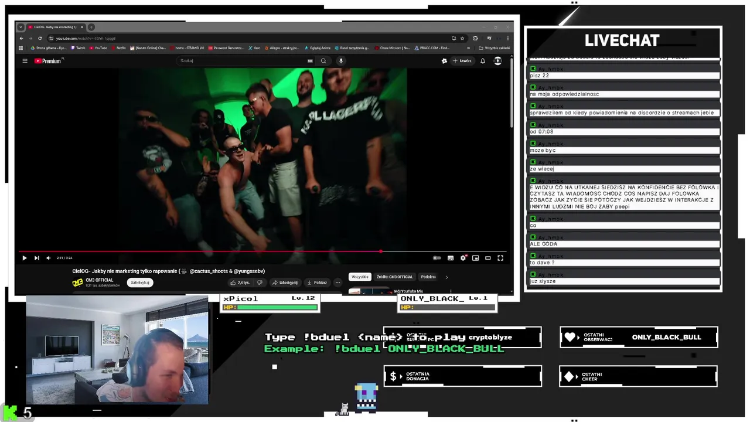Open the YouTube bookmark
The image size is (750, 422).
point(98,48)
